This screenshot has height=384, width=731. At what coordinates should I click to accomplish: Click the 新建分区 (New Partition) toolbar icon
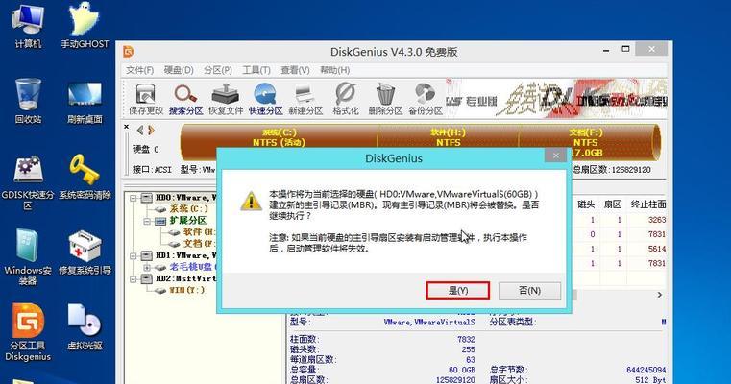coord(305,98)
